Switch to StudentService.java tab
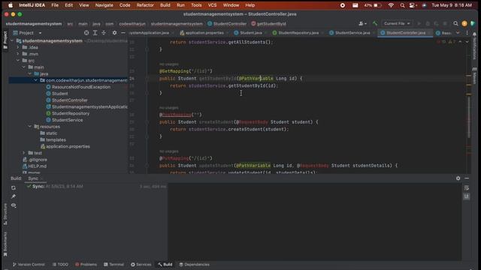 (x=352, y=33)
